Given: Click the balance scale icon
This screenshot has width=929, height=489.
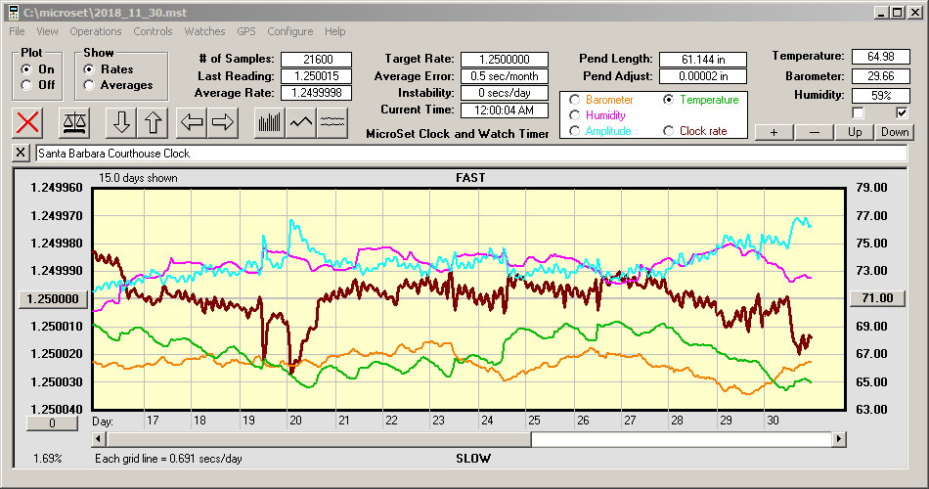Looking at the screenshot, I should coord(73,122).
